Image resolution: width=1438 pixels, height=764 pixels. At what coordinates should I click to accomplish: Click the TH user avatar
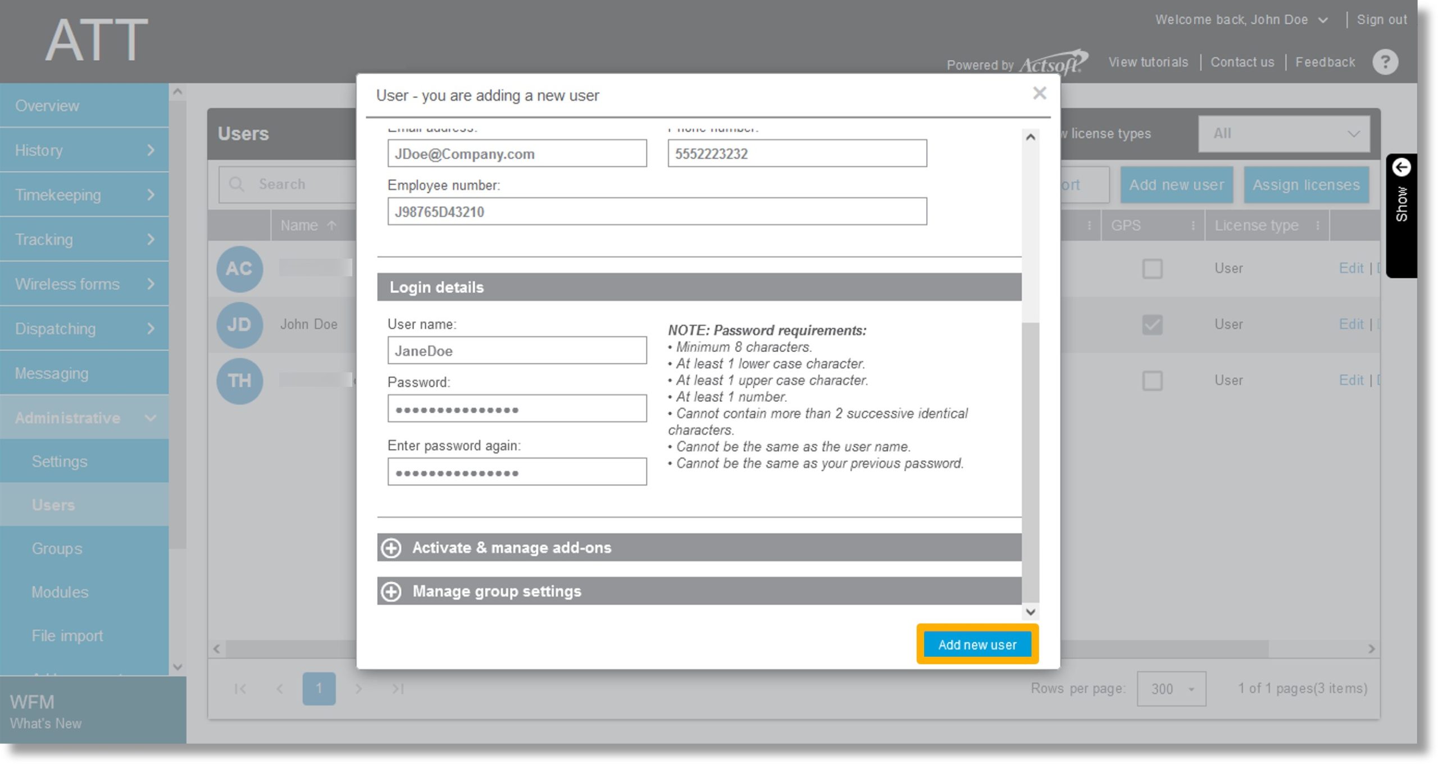point(239,381)
